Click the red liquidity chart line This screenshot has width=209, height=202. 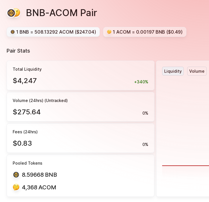[185, 166]
